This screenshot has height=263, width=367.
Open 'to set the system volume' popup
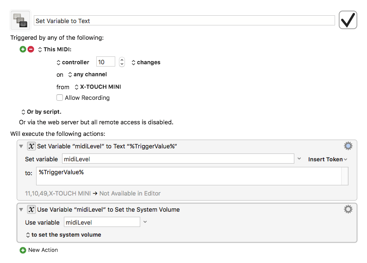point(63,235)
